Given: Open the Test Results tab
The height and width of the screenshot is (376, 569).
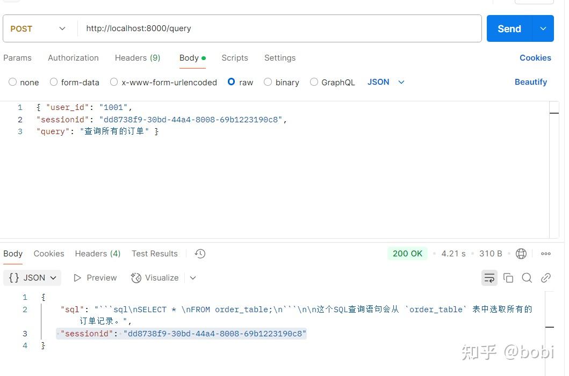Looking at the screenshot, I should pos(154,253).
